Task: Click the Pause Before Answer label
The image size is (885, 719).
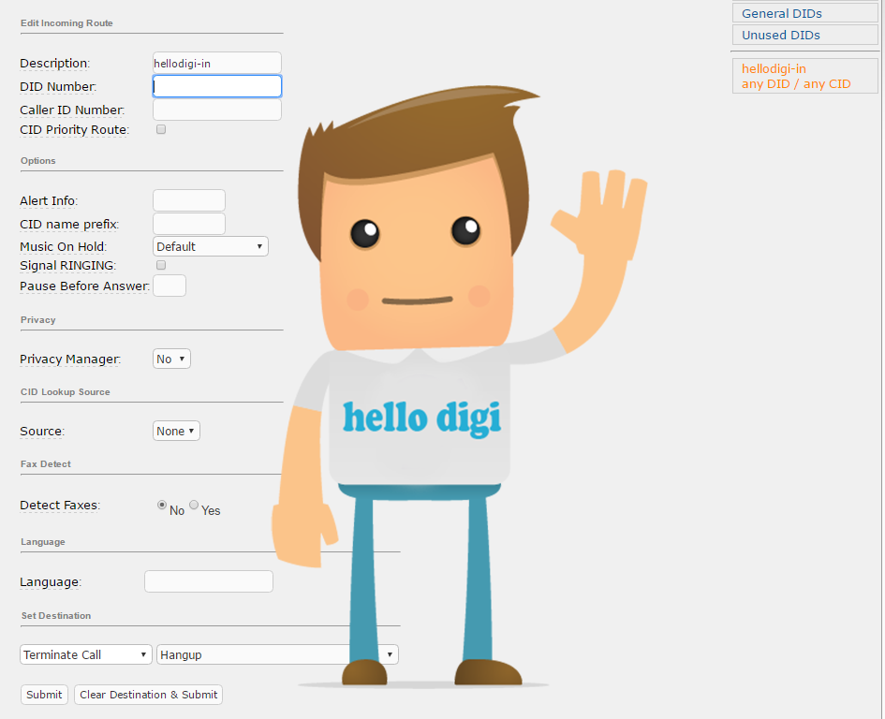Action: coord(84,286)
